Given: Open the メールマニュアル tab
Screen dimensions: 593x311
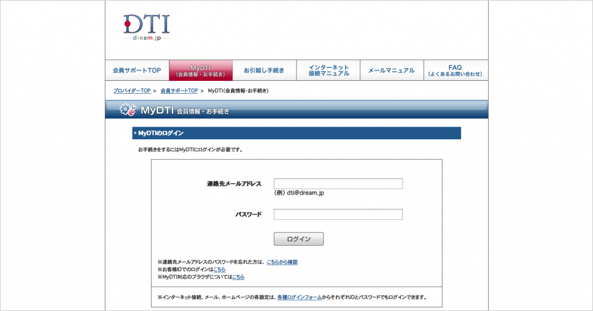Looking at the screenshot, I should point(392,70).
